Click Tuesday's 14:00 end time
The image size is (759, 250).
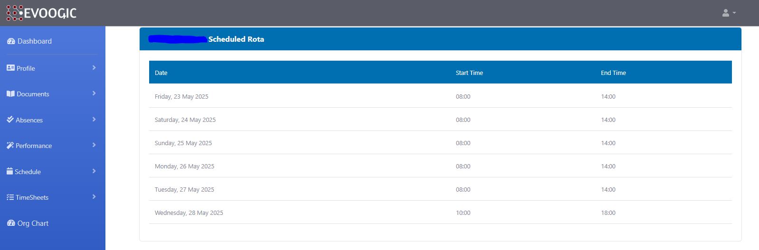tap(608, 189)
